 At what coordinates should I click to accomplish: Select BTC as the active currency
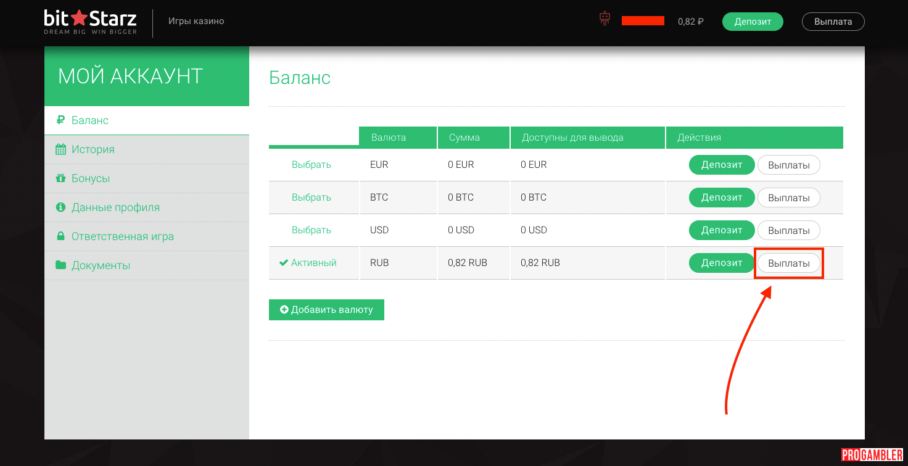(x=311, y=198)
